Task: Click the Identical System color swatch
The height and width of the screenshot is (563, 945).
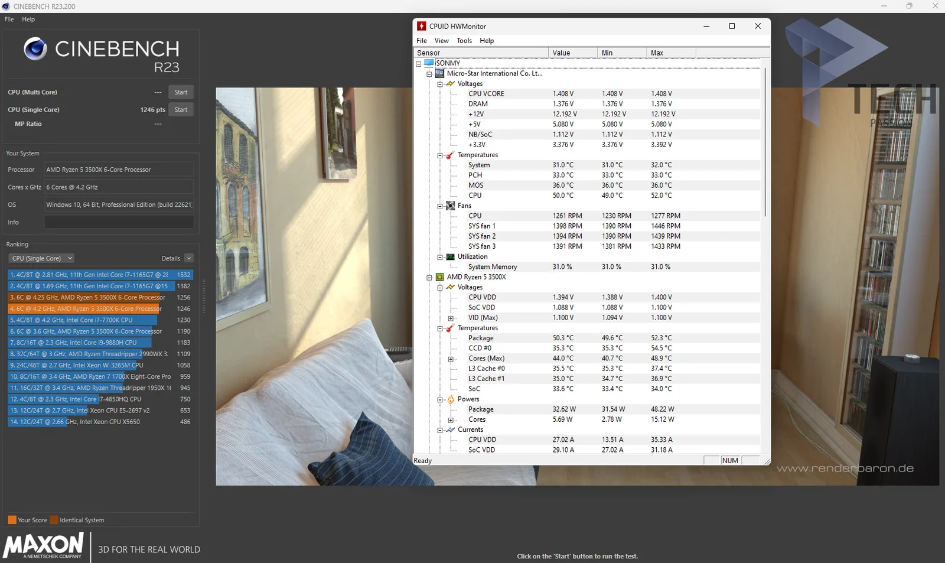Action: tap(54, 520)
